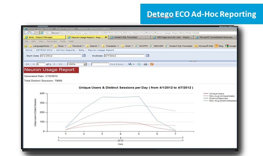263x156 pixels.
Task: Click the orange data feed icon
Action: [x=152, y=64]
